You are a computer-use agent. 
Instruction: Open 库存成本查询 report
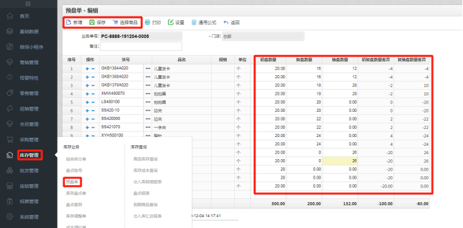[145, 171]
